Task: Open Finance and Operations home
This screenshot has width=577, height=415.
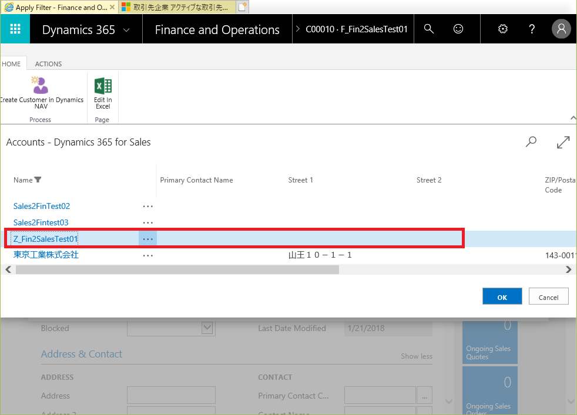Action: (x=217, y=30)
